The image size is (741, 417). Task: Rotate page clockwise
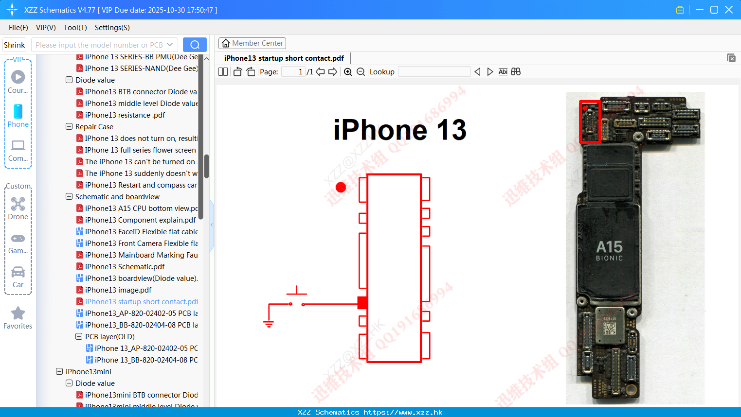click(x=251, y=72)
